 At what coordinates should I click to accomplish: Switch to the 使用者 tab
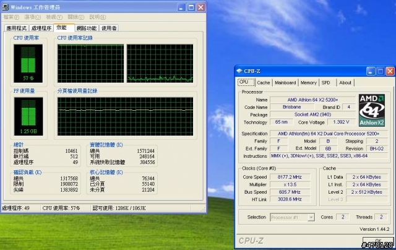(109, 28)
